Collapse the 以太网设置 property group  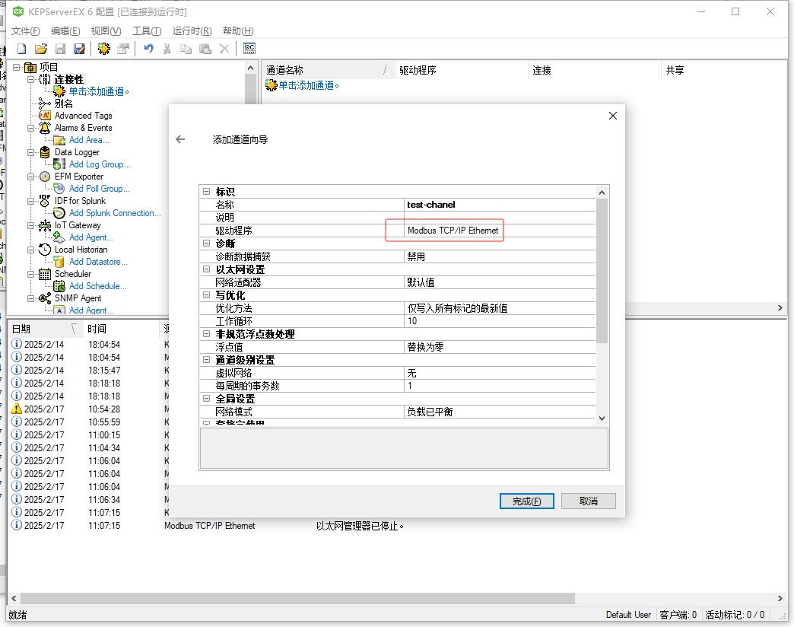point(207,269)
